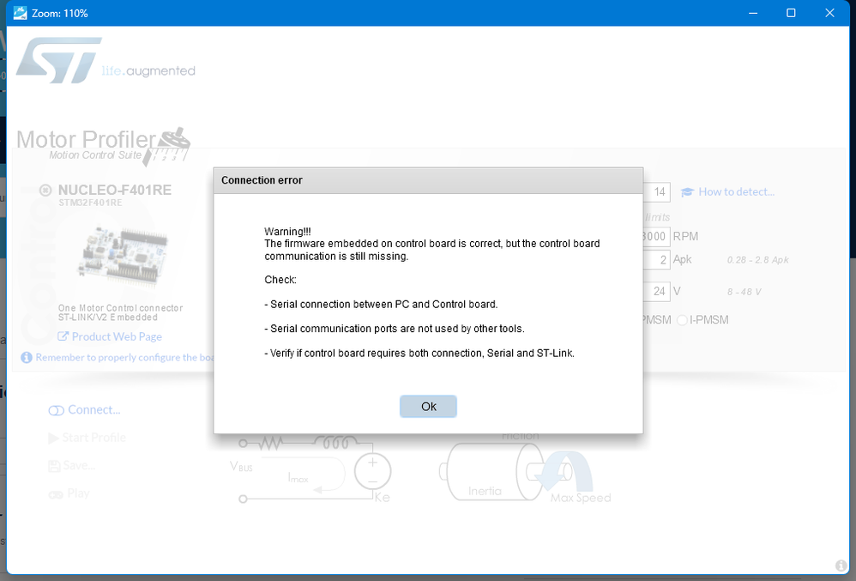This screenshot has width=856, height=581.
Task: Click the Remember to properly configure text
Action: click(125, 357)
